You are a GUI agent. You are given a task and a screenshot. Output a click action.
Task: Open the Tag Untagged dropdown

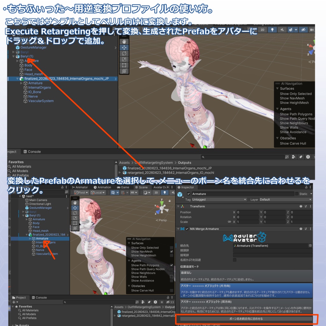[219, 200]
